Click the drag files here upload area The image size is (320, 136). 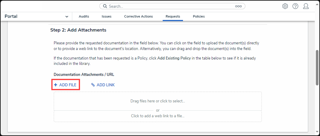click(158, 101)
